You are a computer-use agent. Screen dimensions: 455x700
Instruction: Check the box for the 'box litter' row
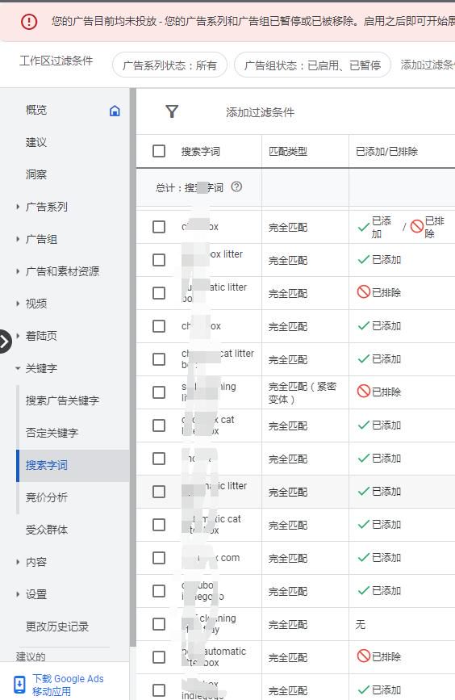pyautogui.click(x=159, y=260)
